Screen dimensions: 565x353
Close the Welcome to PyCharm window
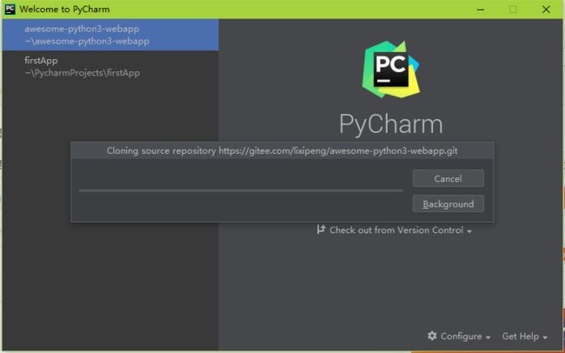(x=546, y=10)
